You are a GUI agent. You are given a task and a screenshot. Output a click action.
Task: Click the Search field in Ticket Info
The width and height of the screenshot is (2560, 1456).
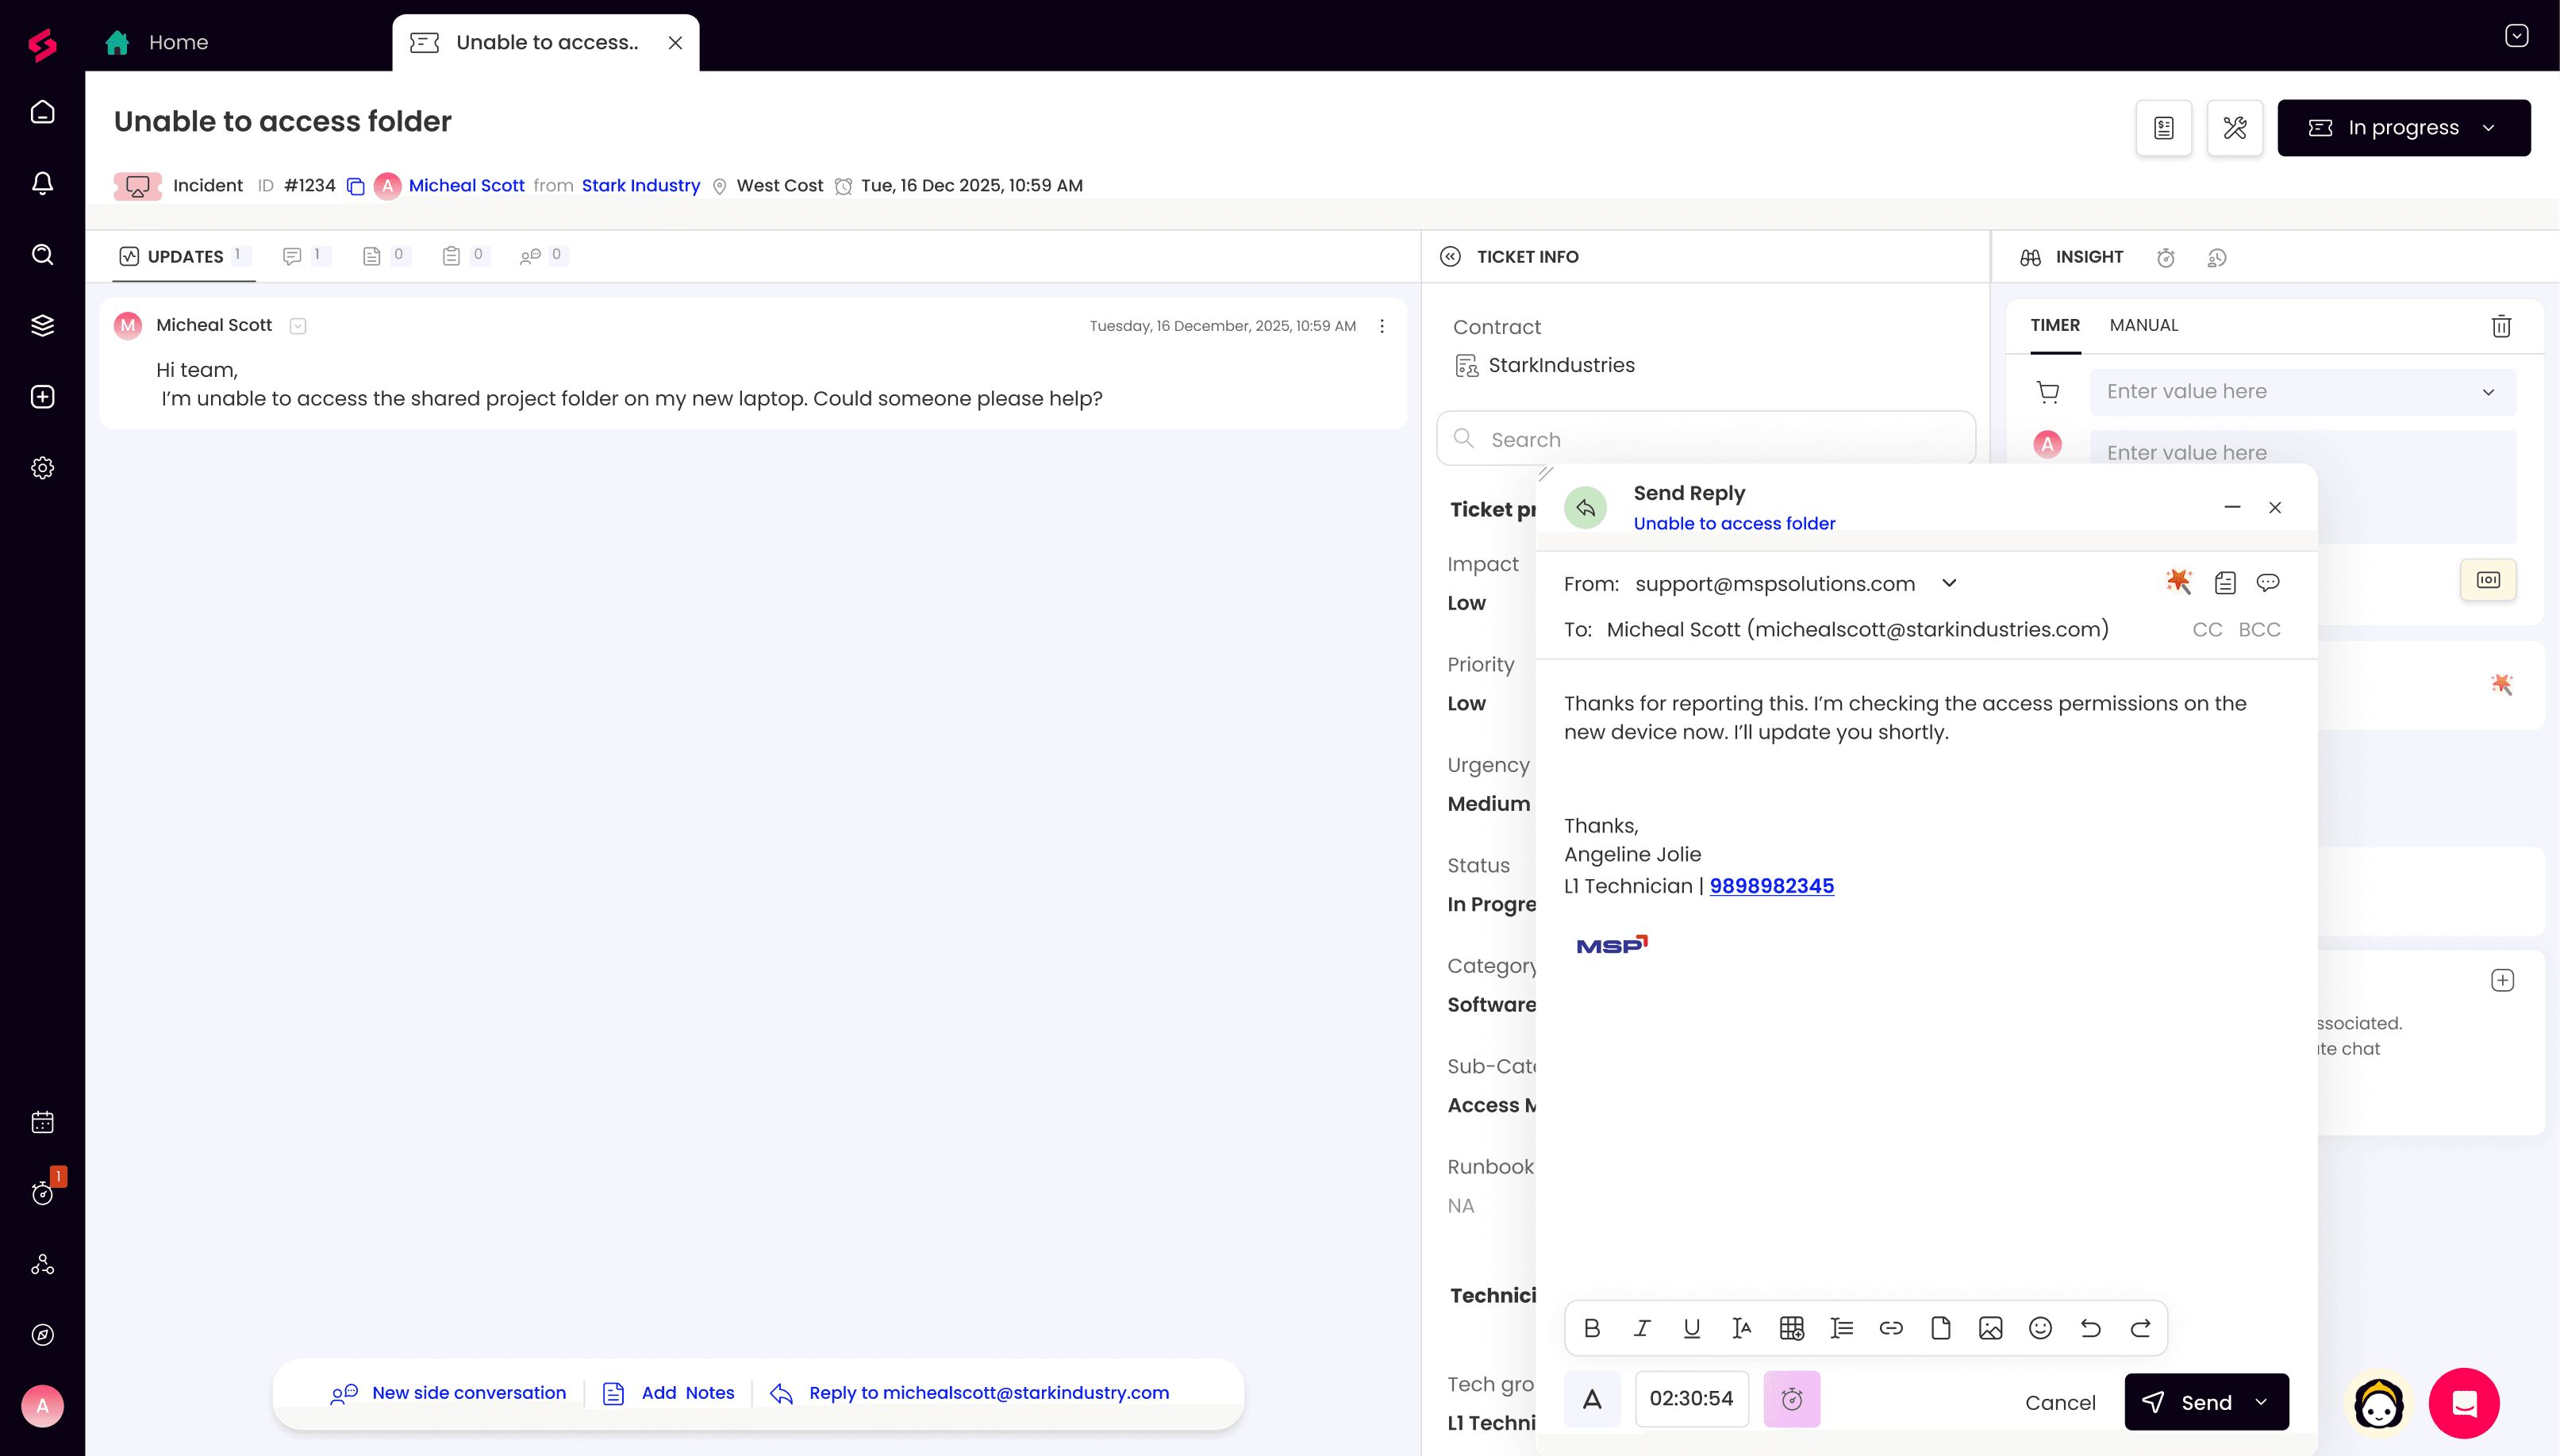(1706, 439)
